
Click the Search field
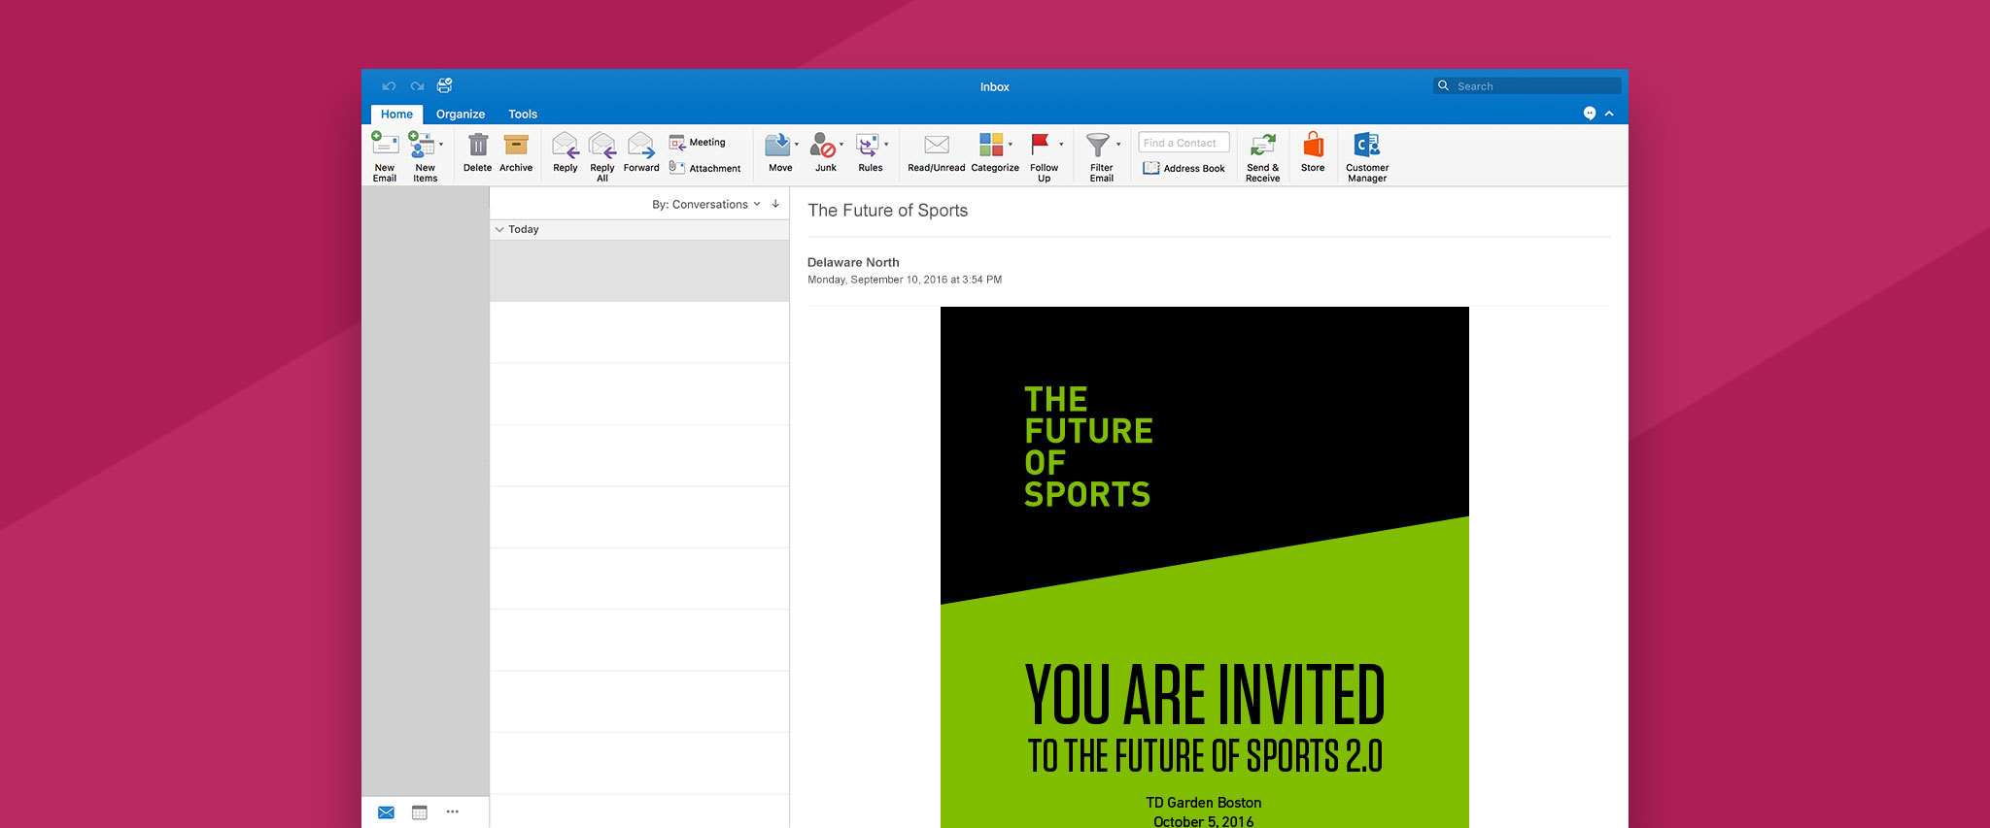click(x=1527, y=86)
